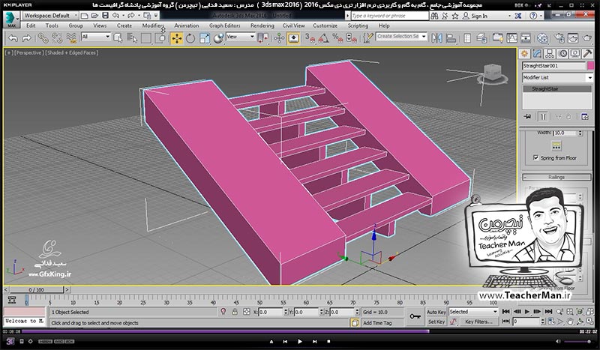Click StraightStair001 object color swatch
This screenshot has width=600, height=350.
point(591,66)
